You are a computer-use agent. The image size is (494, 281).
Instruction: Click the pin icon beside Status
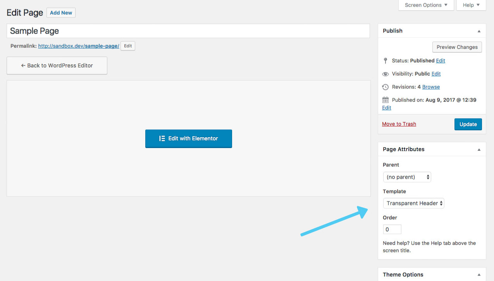click(x=385, y=60)
